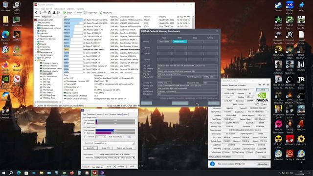
Task: Click the multi-thread Reference score bar
Action: [115, 133]
